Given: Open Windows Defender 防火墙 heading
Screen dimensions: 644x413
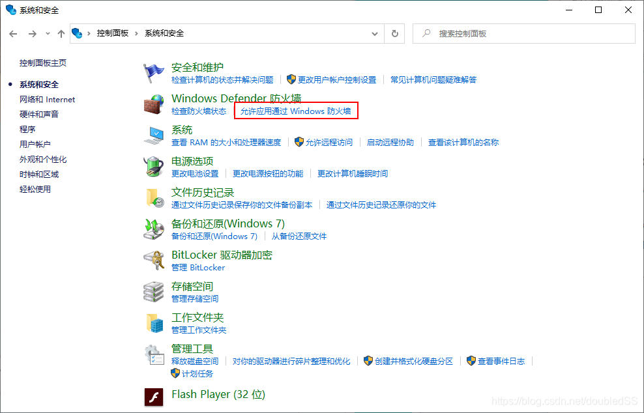Looking at the screenshot, I should click(x=237, y=98).
